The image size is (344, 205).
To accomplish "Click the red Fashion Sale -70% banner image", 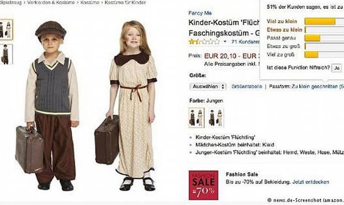I will pos(204,185).
